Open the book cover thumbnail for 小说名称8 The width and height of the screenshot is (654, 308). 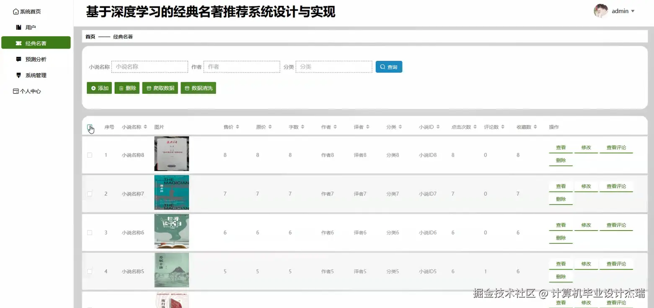point(171,154)
